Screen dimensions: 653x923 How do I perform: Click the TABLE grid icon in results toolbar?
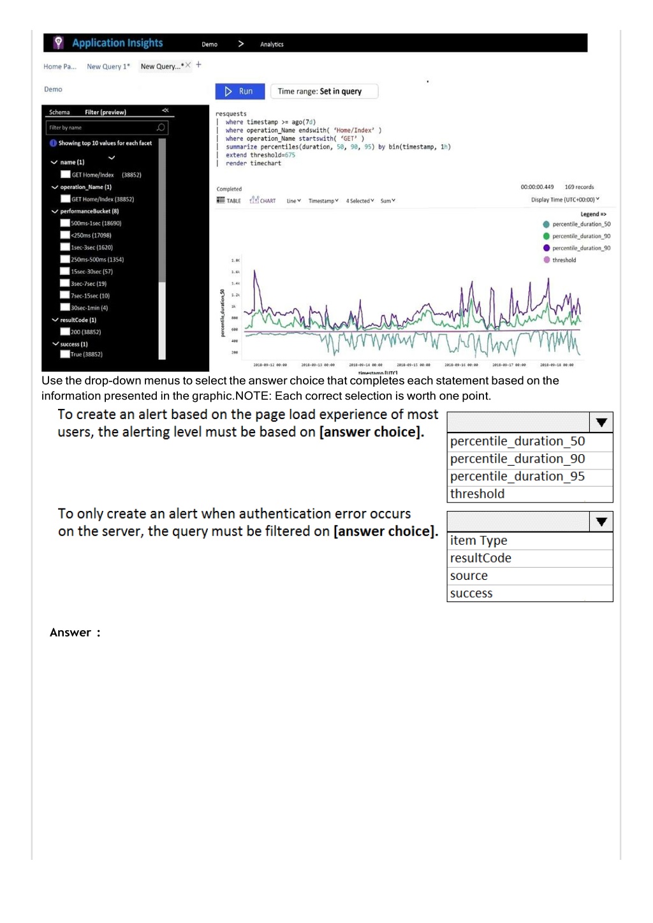221,200
